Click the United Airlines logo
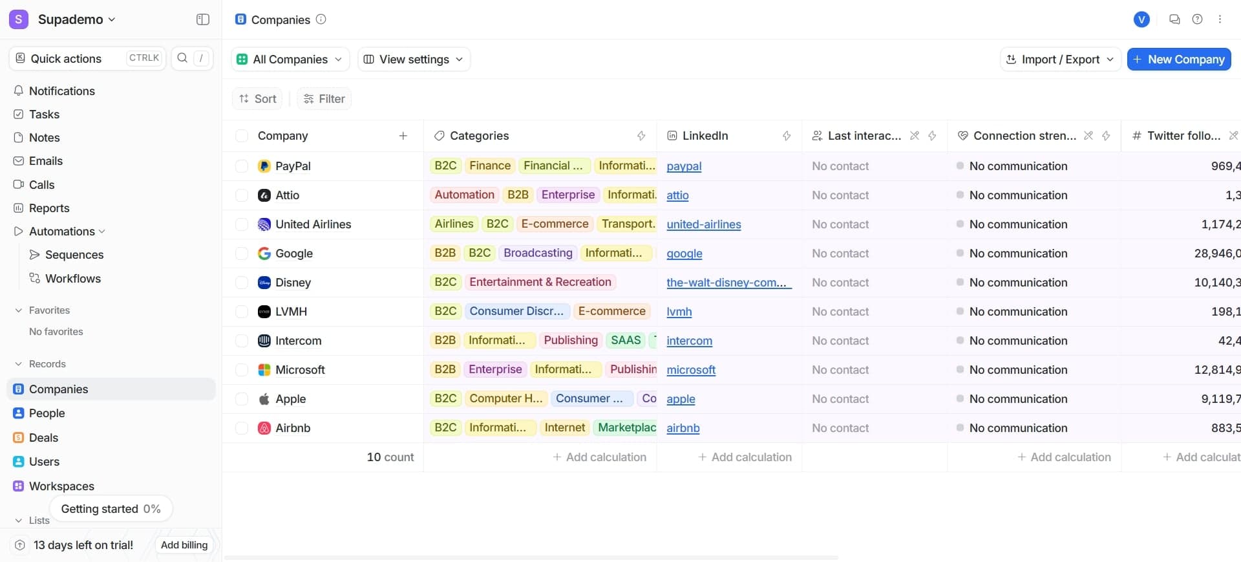This screenshot has height=562, width=1241. coord(264,224)
